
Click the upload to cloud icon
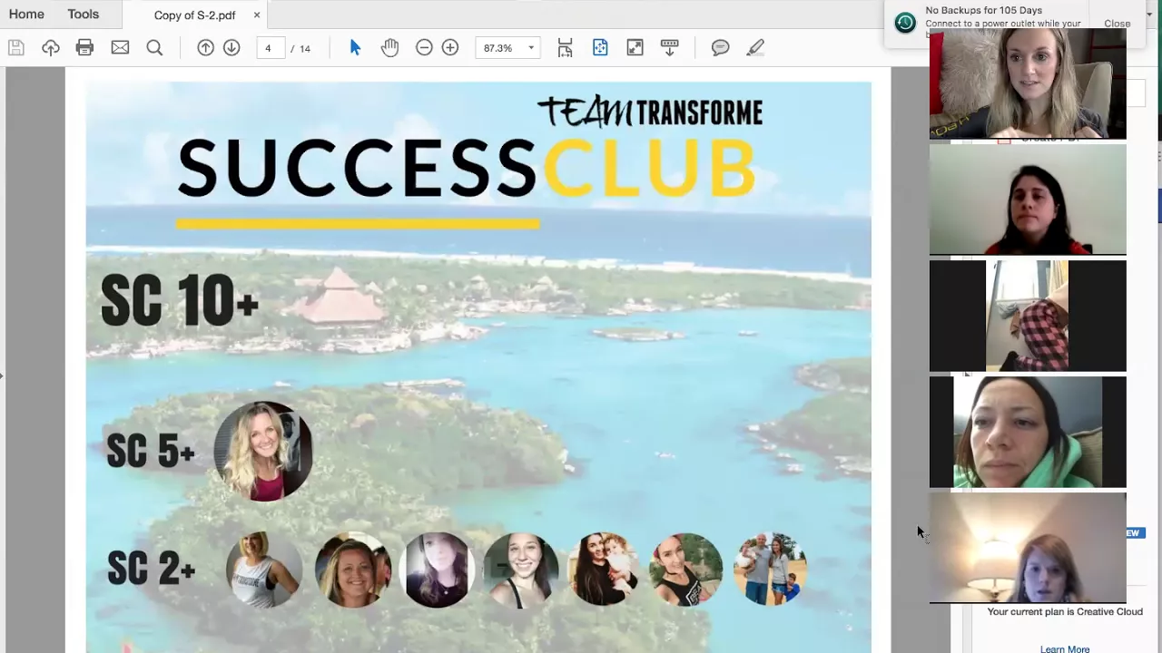point(51,48)
